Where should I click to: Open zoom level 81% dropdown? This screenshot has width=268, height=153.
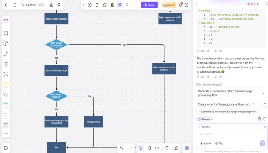tap(159, 148)
